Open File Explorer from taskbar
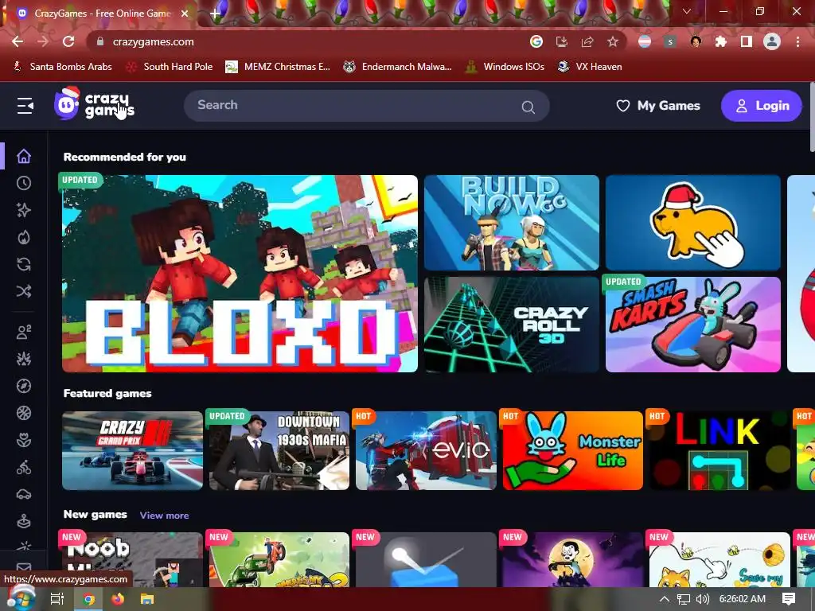The height and width of the screenshot is (611, 815). coord(147,599)
